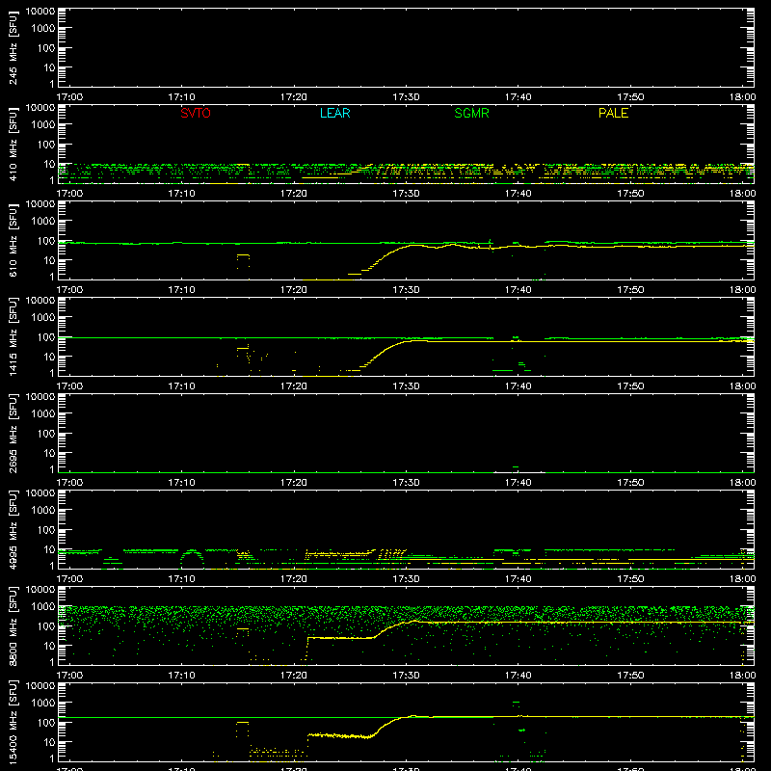Click 17:10 tick label under 410 MHz panel
This screenshot has height=771, width=771.
coord(181,194)
